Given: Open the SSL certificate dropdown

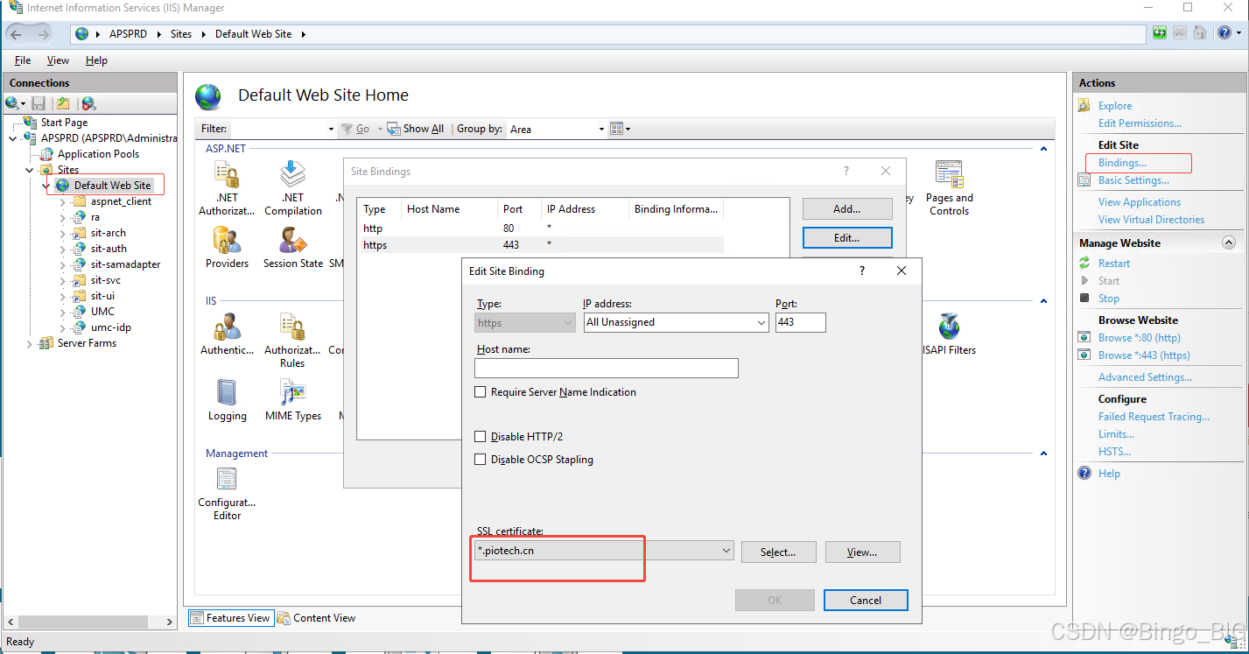Looking at the screenshot, I should [726, 551].
